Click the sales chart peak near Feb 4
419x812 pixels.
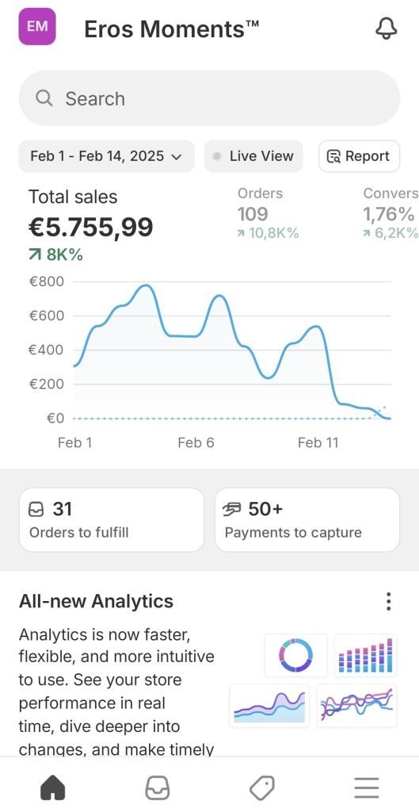(x=147, y=285)
